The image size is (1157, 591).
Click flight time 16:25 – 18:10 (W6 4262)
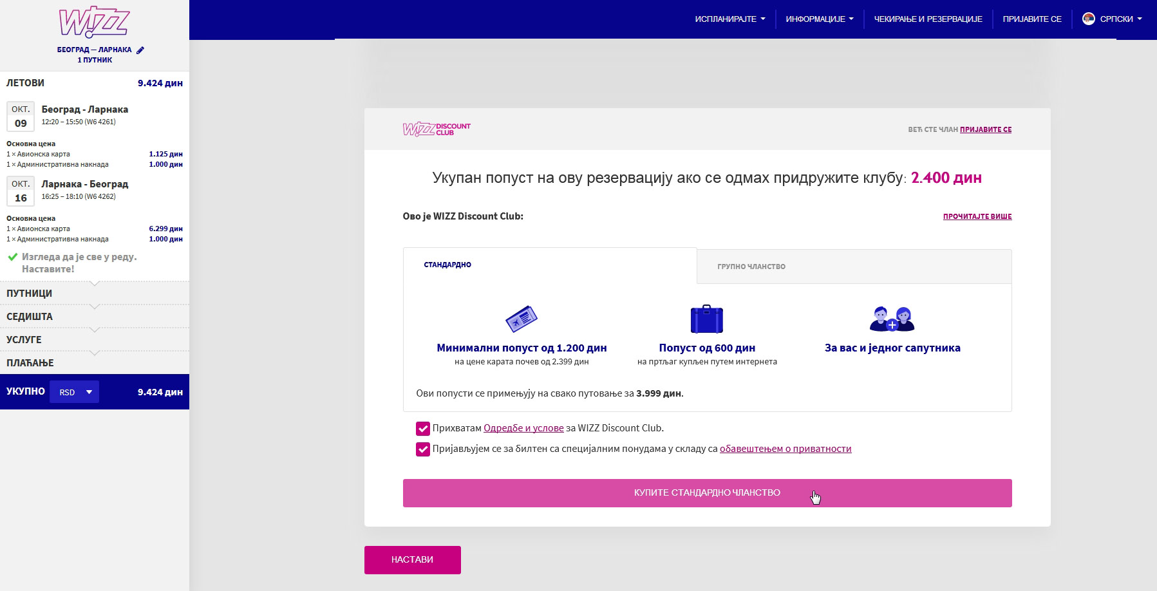pyautogui.click(x=79, y=196)
